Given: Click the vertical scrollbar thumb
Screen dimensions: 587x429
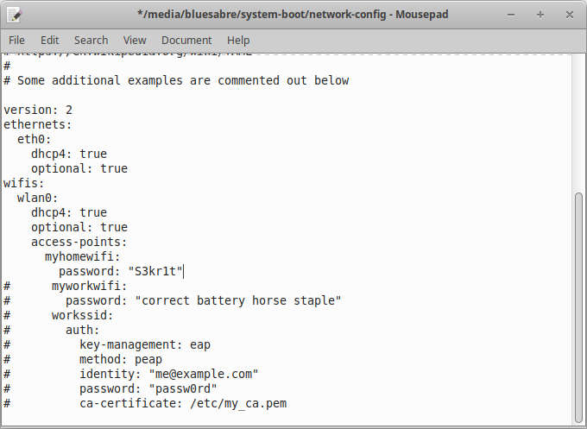Looking at the screenshot, I should (x=578, y=307).
